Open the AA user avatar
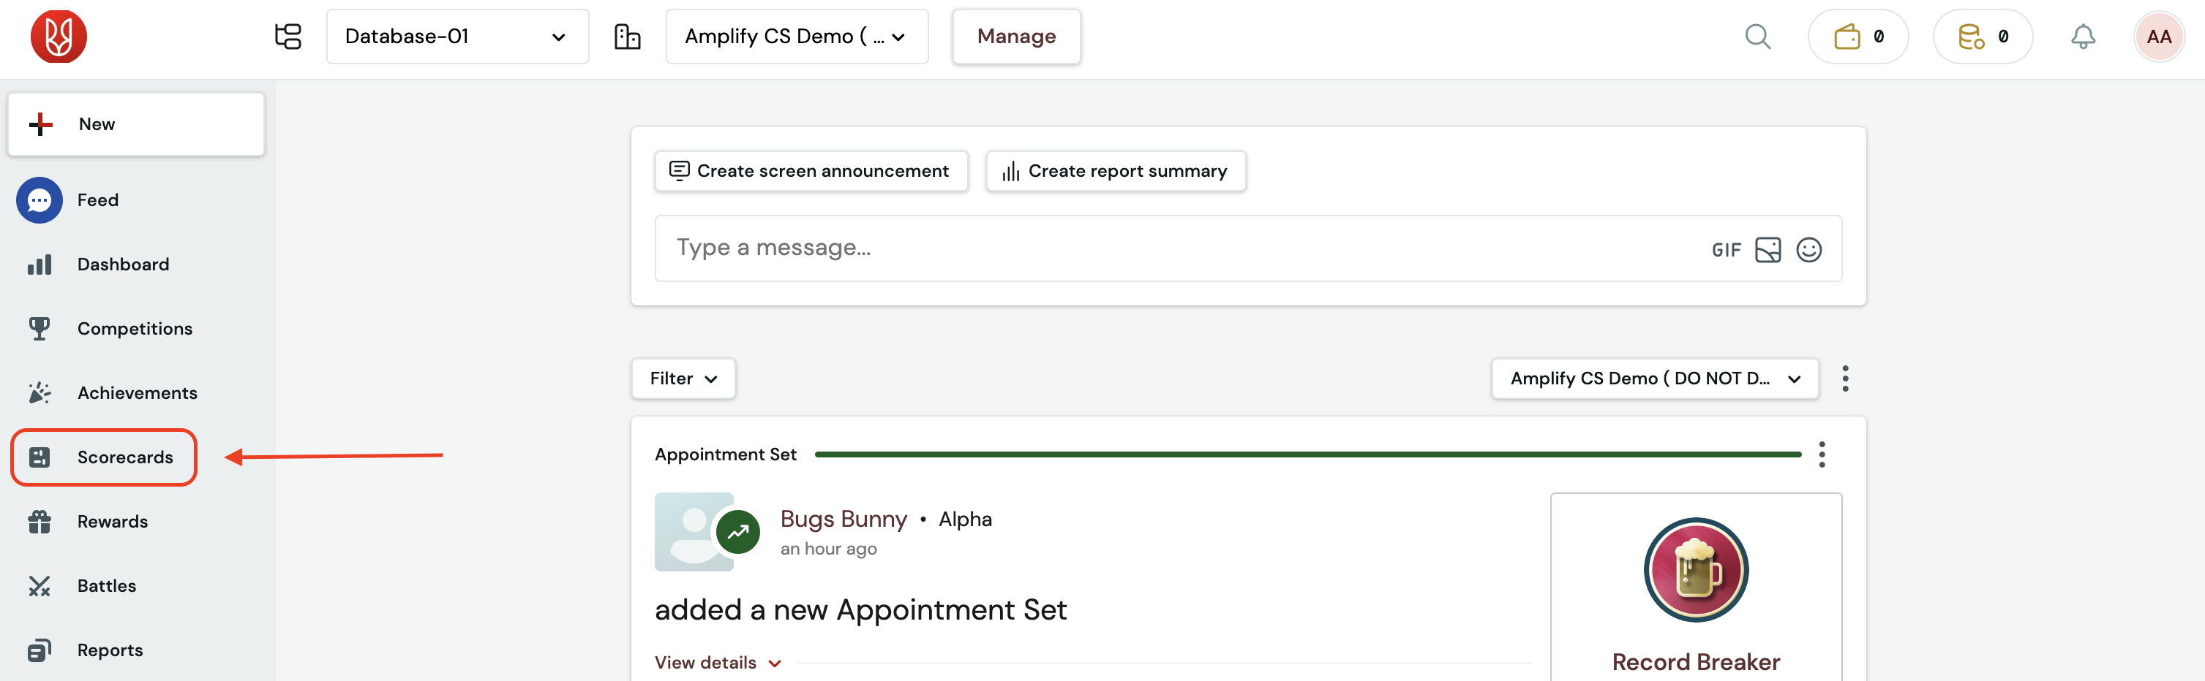This screenshot has width=2205, height=681. pyautogui.click(x=2159, y=37)
